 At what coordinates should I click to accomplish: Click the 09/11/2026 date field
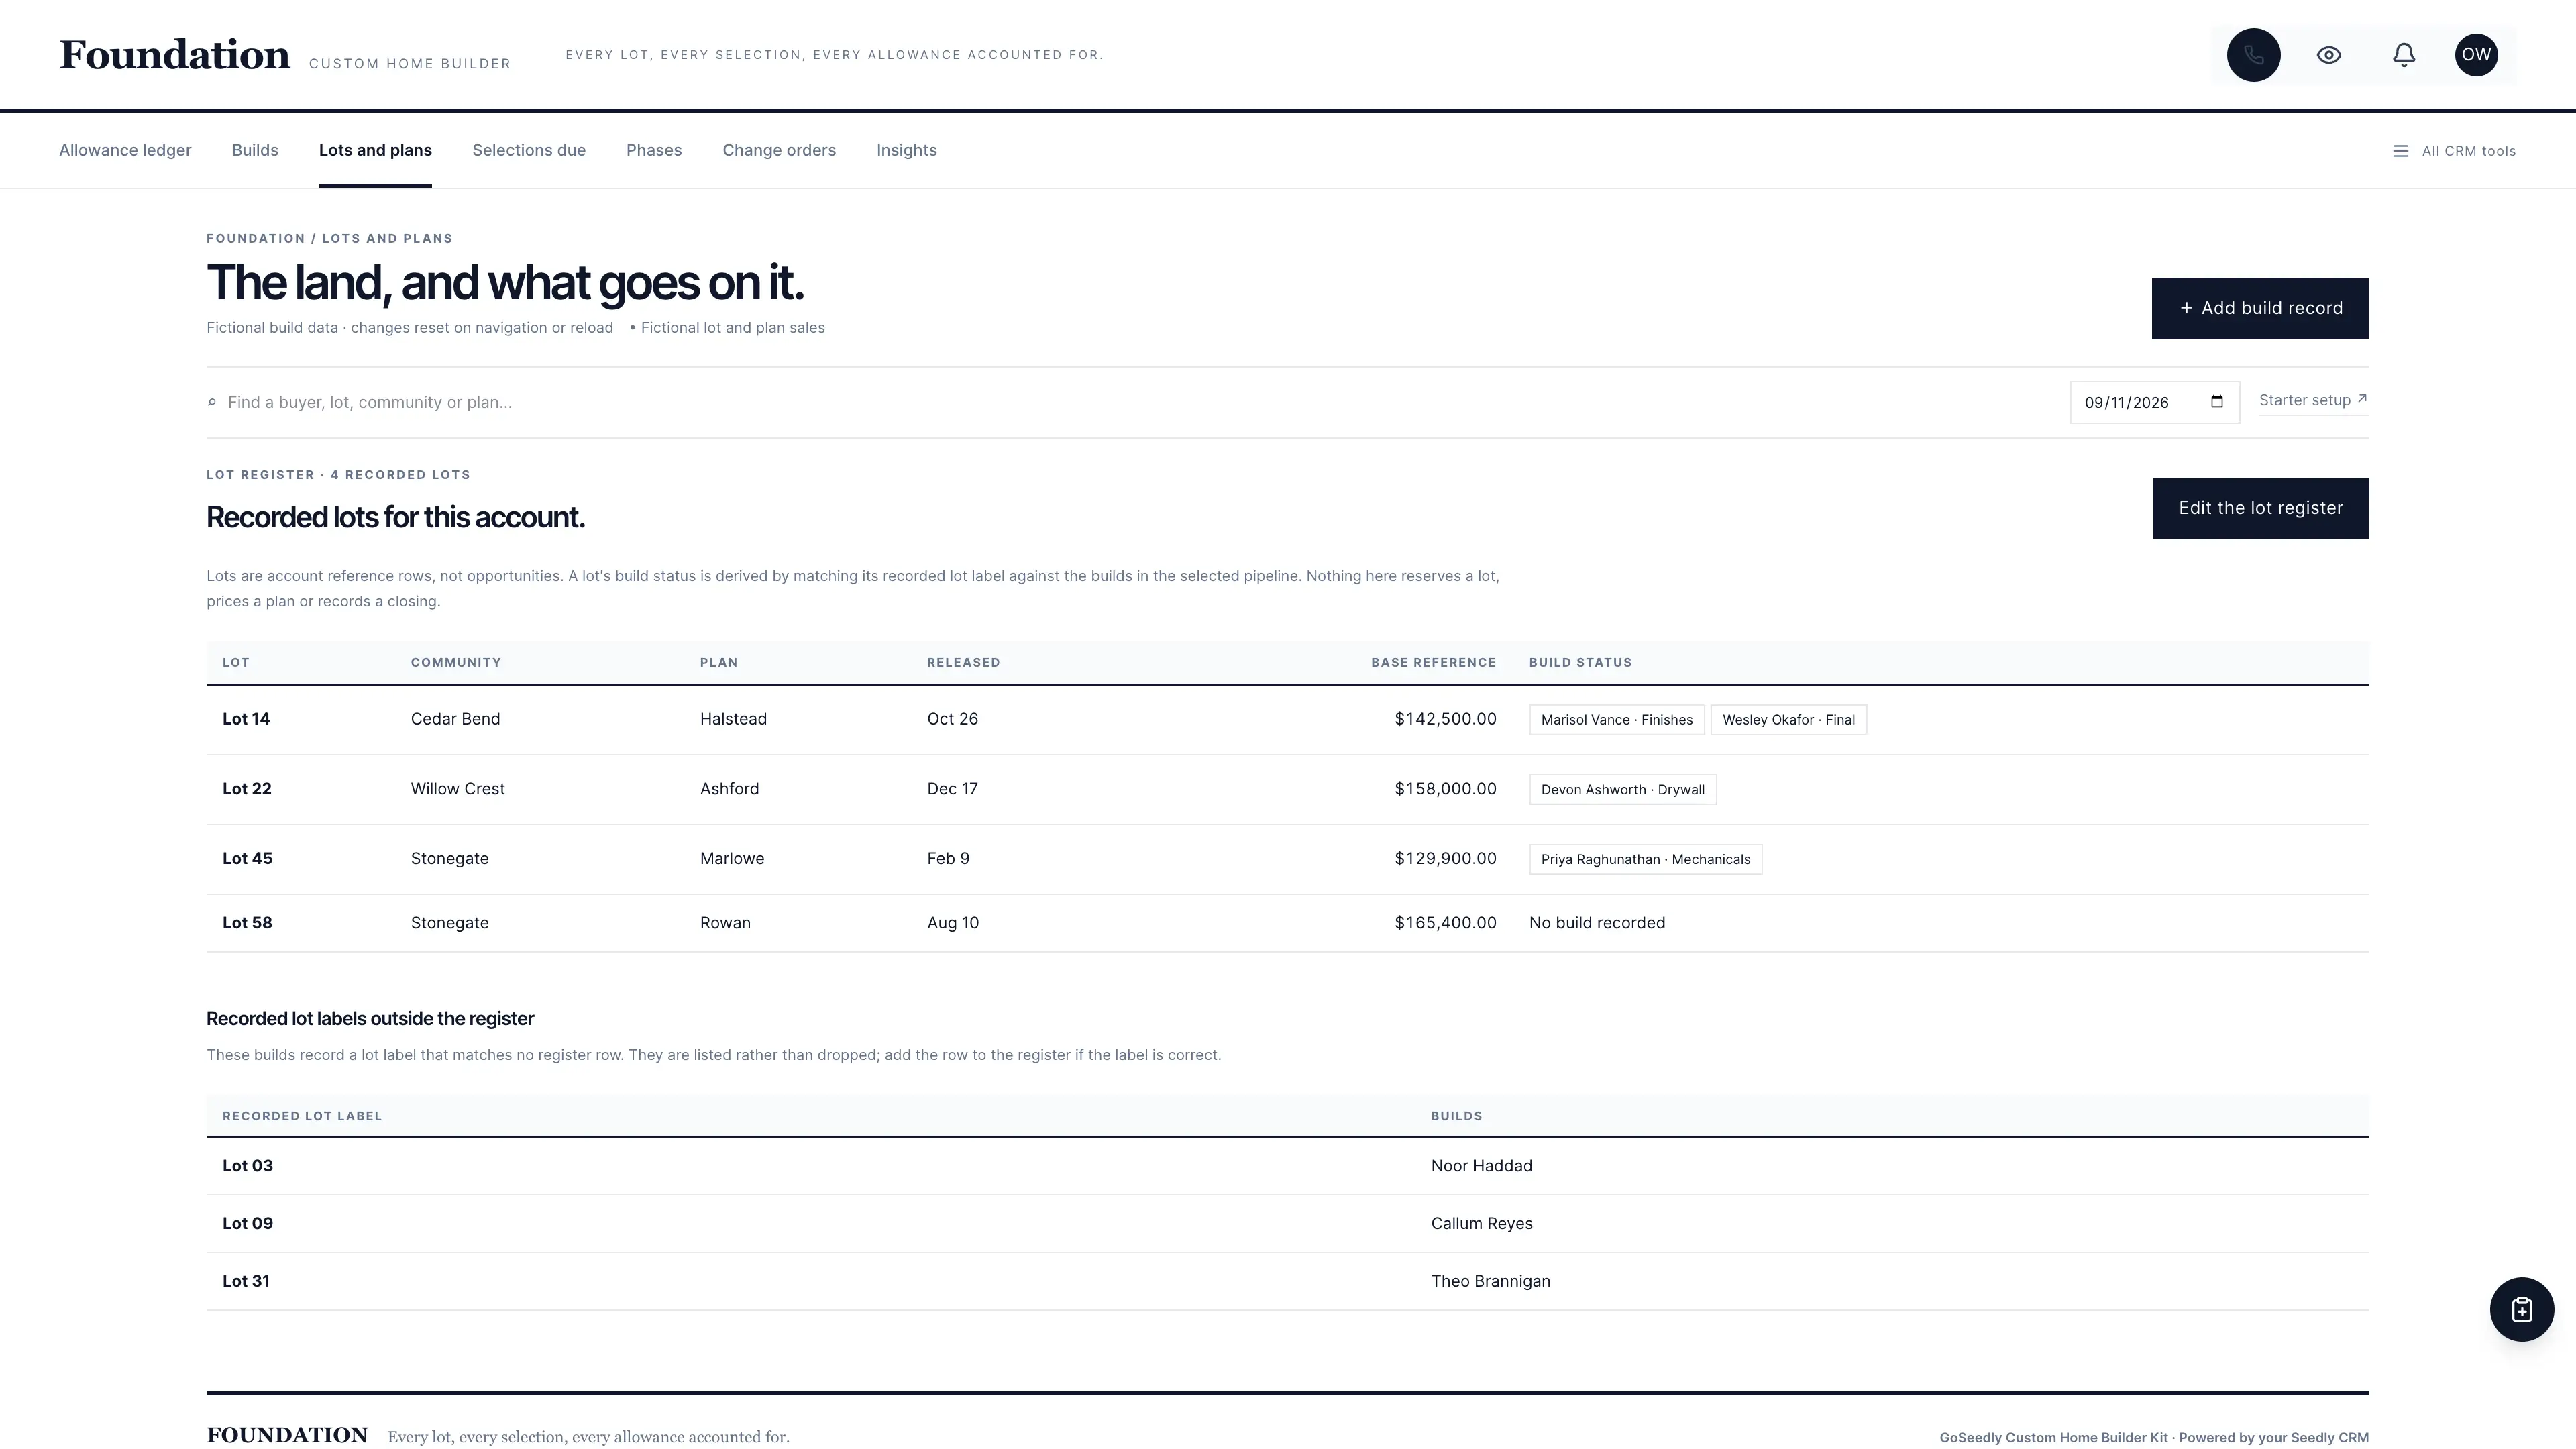tap(2154, 402)
